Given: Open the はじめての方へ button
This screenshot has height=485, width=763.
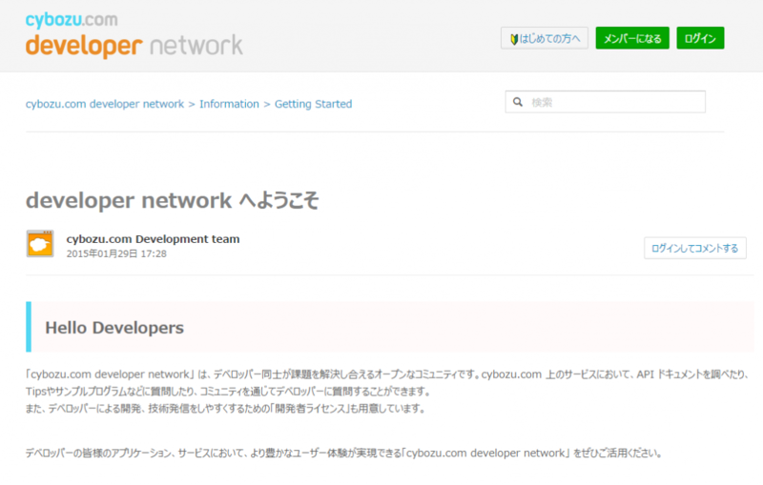Looking at the screenshot, I should (545, 38).
